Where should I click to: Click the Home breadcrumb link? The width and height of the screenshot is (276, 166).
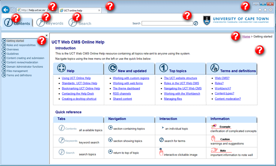[x=246, y=36]
